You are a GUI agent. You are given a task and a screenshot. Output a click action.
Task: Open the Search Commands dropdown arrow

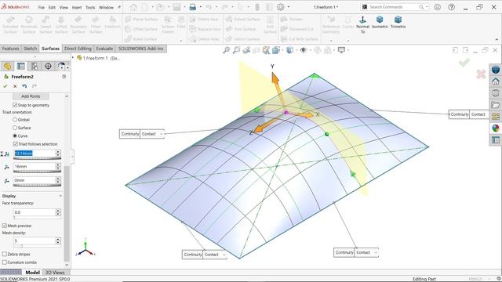click(427, 7)
